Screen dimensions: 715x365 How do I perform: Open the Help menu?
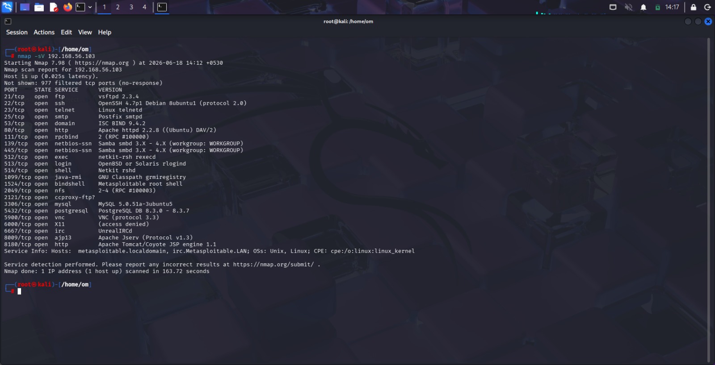point(105,32)
